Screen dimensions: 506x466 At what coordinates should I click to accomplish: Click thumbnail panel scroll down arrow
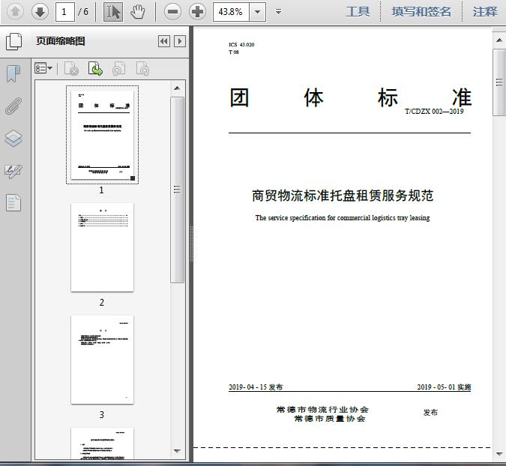click(x=177, y=451)
